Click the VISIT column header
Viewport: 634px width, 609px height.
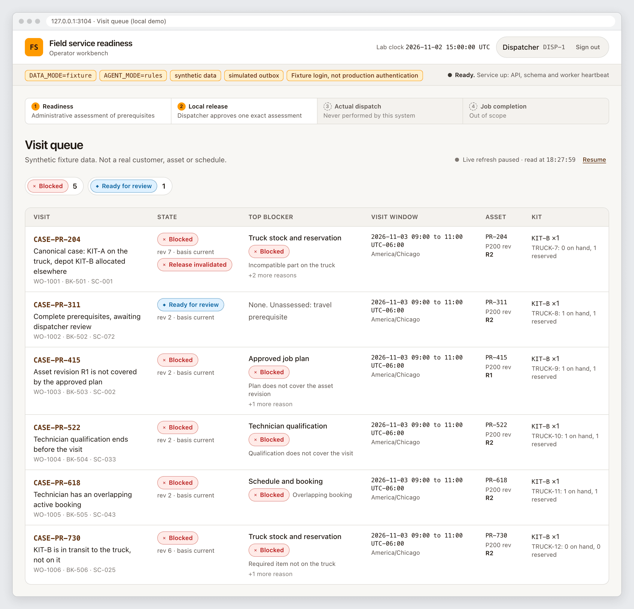(x=42, y=217)
